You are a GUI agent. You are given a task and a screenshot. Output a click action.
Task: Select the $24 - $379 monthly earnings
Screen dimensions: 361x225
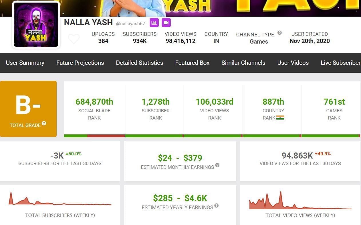[x=180, y=158]
